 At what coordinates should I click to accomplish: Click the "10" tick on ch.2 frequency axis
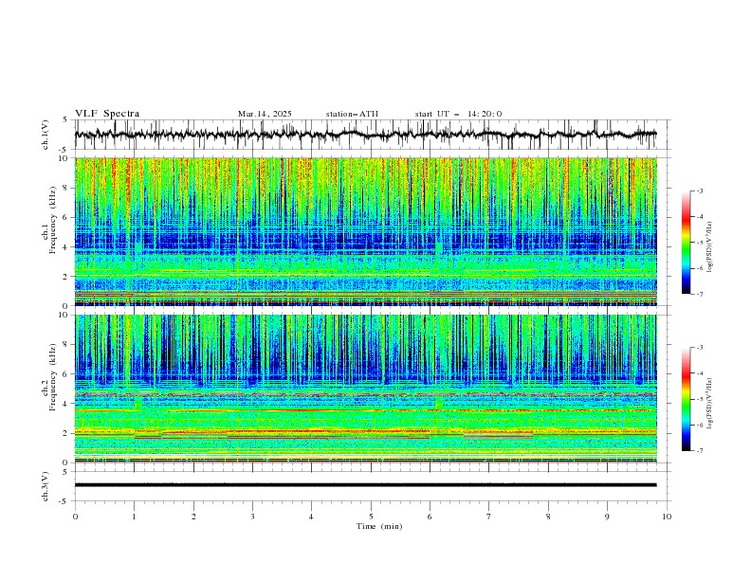pos(63,315)
